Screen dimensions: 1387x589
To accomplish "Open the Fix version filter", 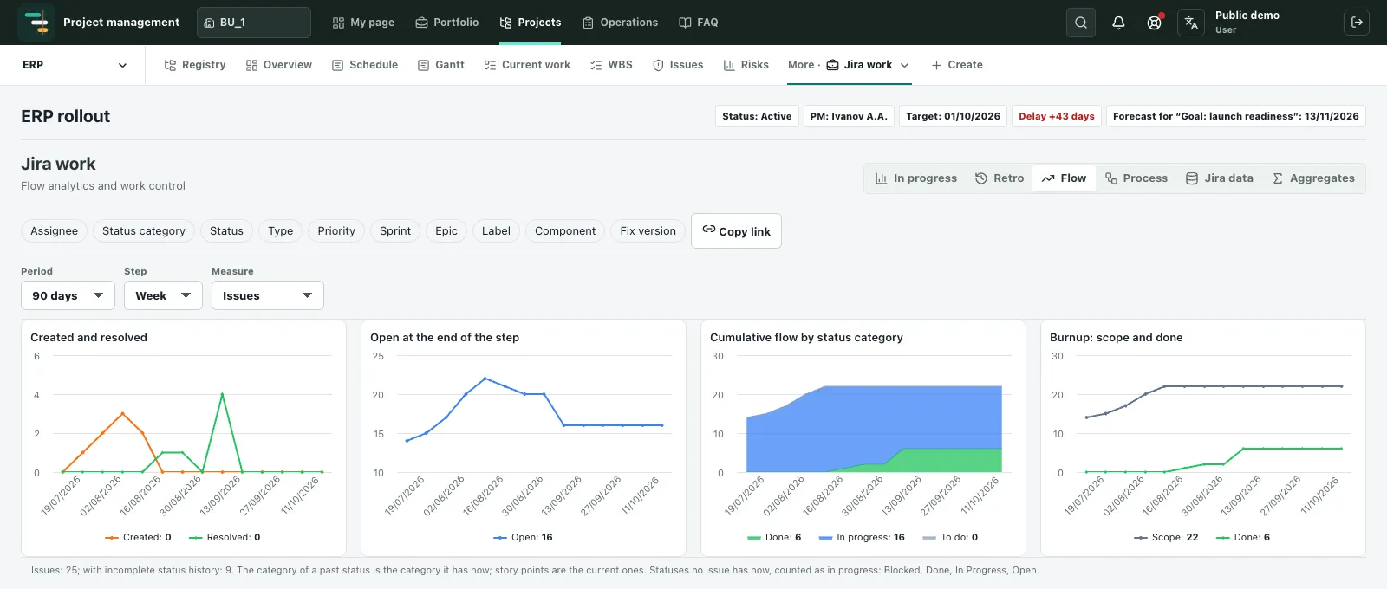I will pos(648,231).
